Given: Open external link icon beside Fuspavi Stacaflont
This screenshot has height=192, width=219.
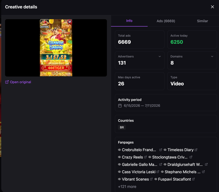Looking at the screenshot, I should point(193,179).
